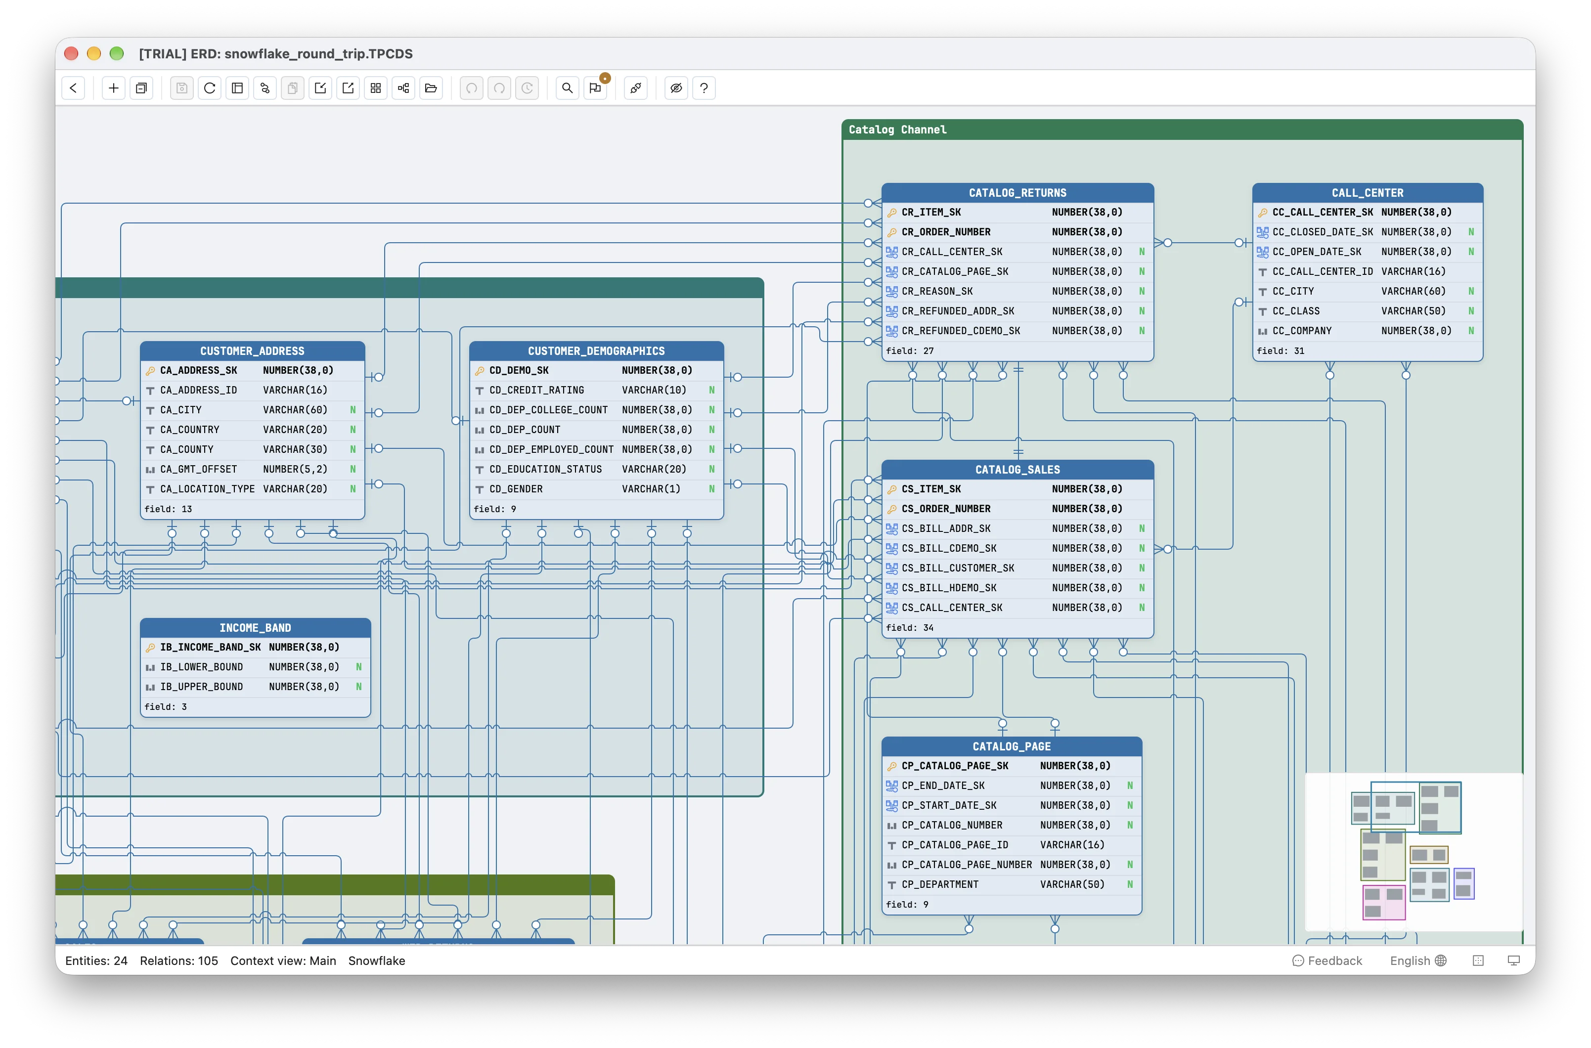Viewport: 1591px width, 1048px height.
Task: Select the CATALOG_RETURNS table header
Action: click(1017, 192)
